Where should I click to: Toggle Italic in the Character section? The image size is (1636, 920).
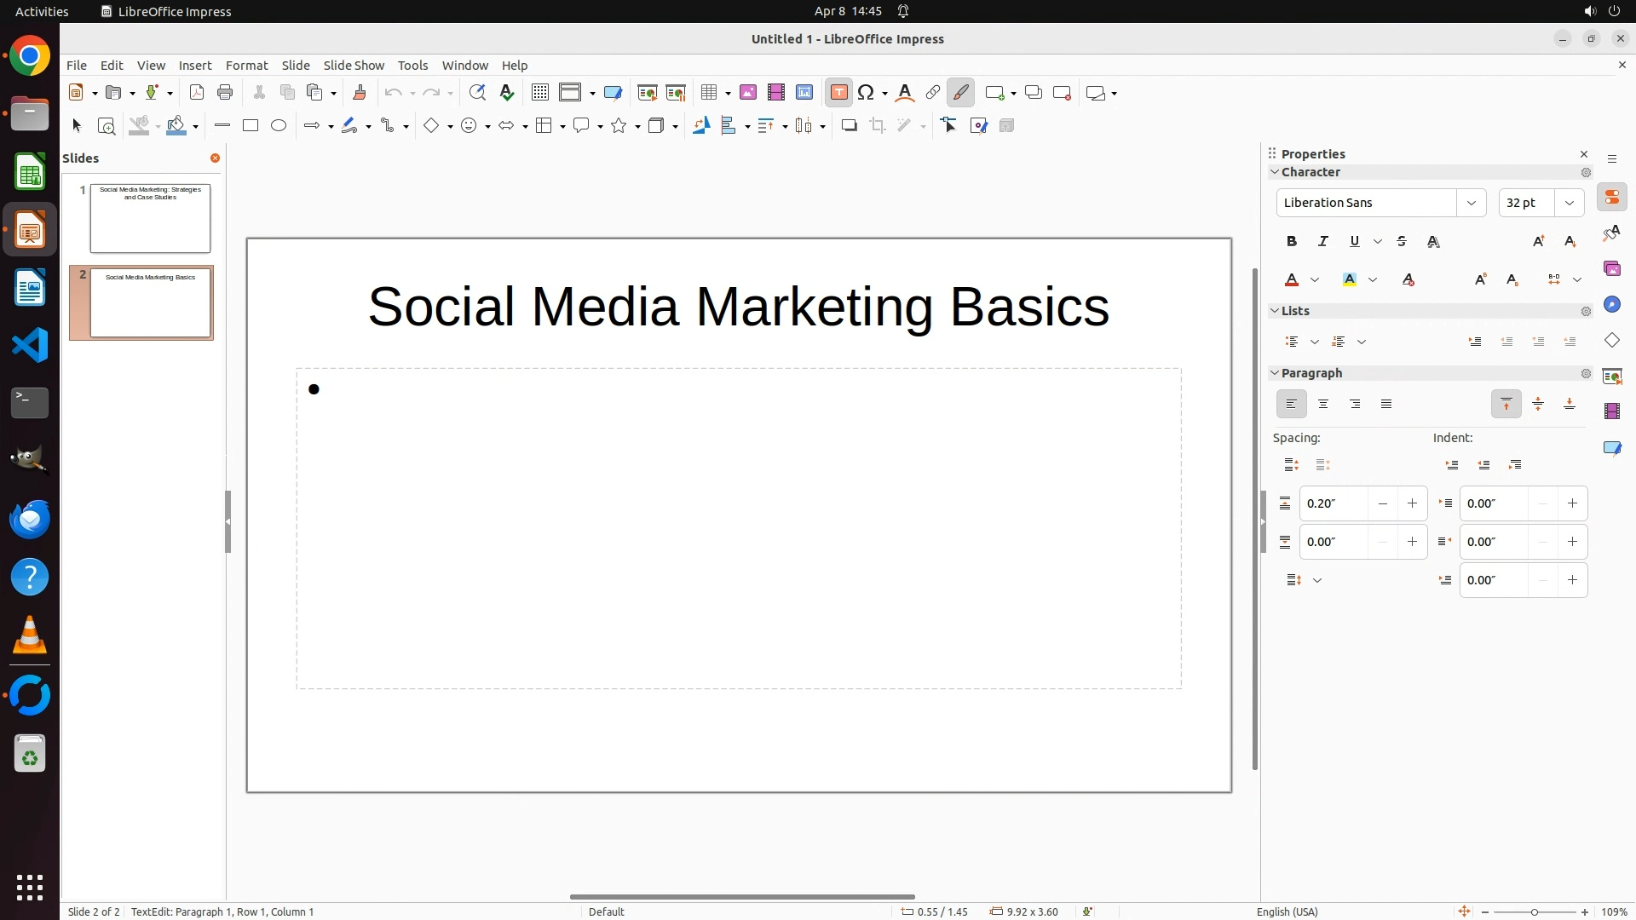coord(1323,242)
